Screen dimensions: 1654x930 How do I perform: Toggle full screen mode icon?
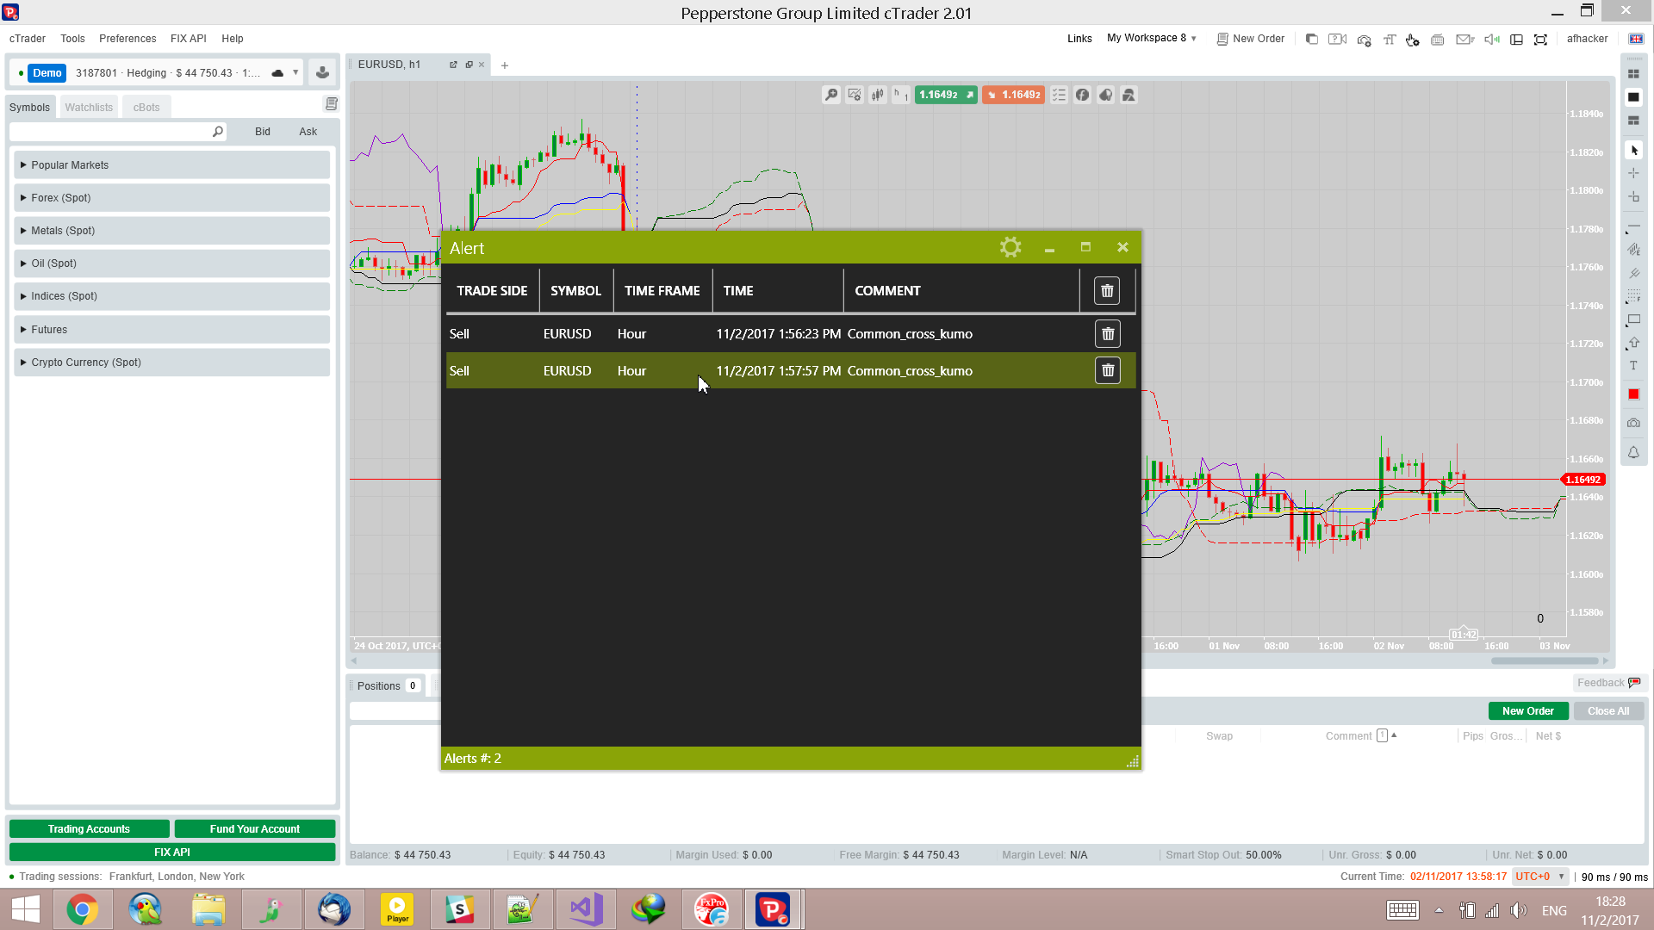coord(1540,39)
